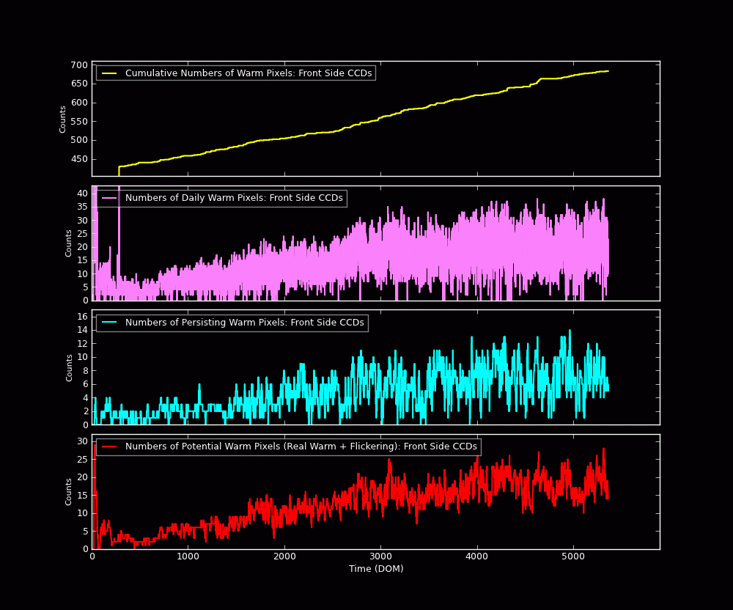733x610 pixels.
Task: Click the Counts label of the potential pixels plot
Action: pos(69,491)
